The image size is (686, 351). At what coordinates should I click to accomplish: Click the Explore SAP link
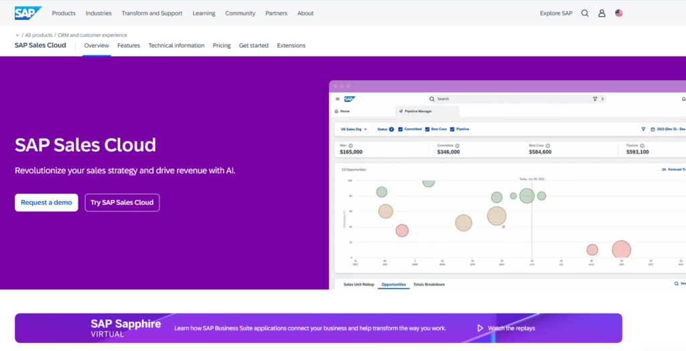coord(556,13)
